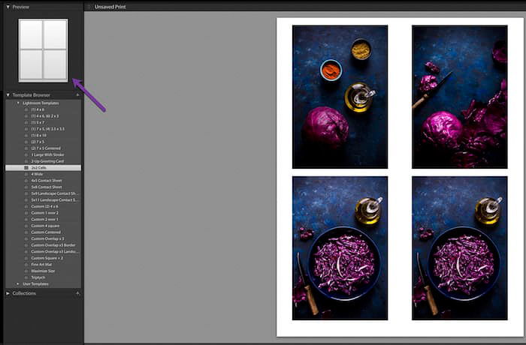This screenshot has height=345, width=526.
Task: Click the 2x2 layout preview thumbnail
Action: point(44,49)
